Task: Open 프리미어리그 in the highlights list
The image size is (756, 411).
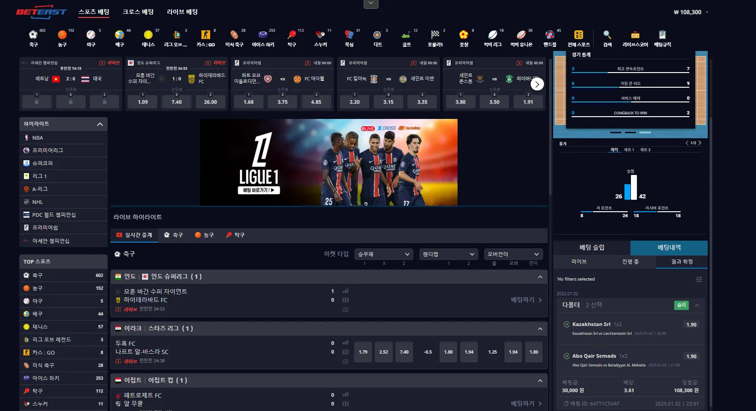Action: (63, 151)
